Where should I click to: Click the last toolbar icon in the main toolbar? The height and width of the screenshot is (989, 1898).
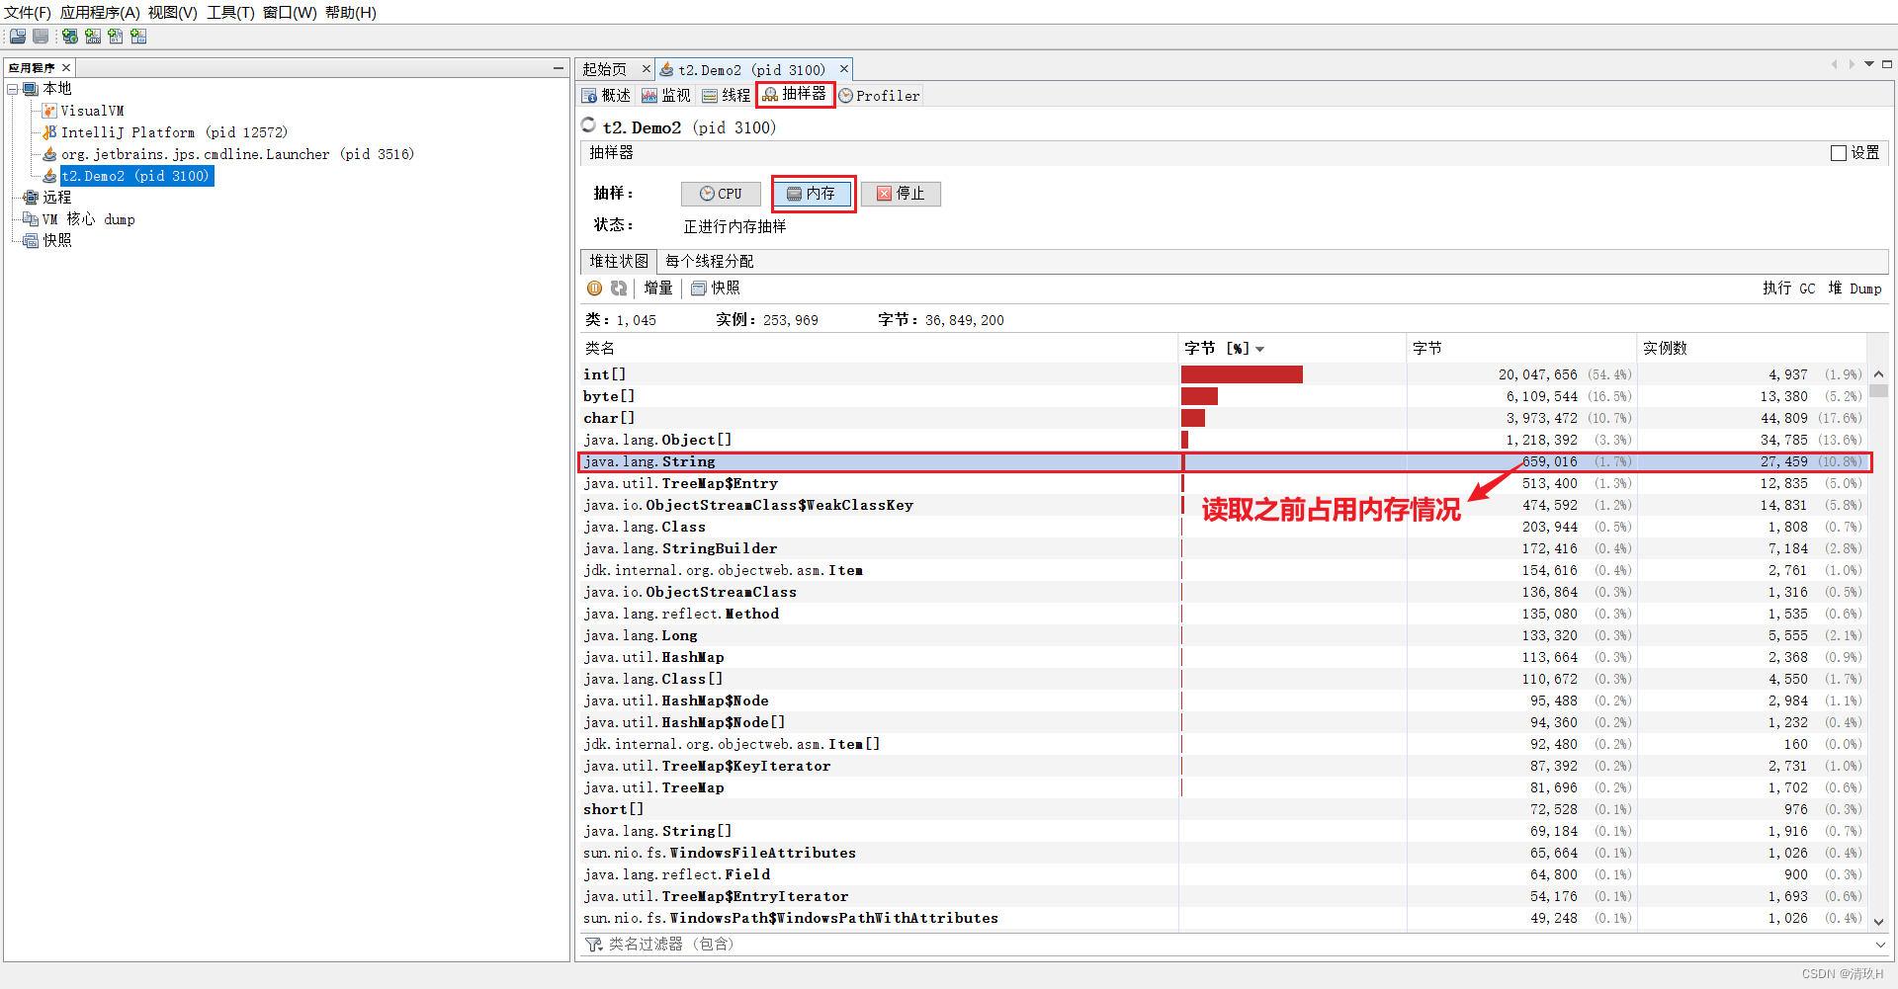tap(138, 37)
